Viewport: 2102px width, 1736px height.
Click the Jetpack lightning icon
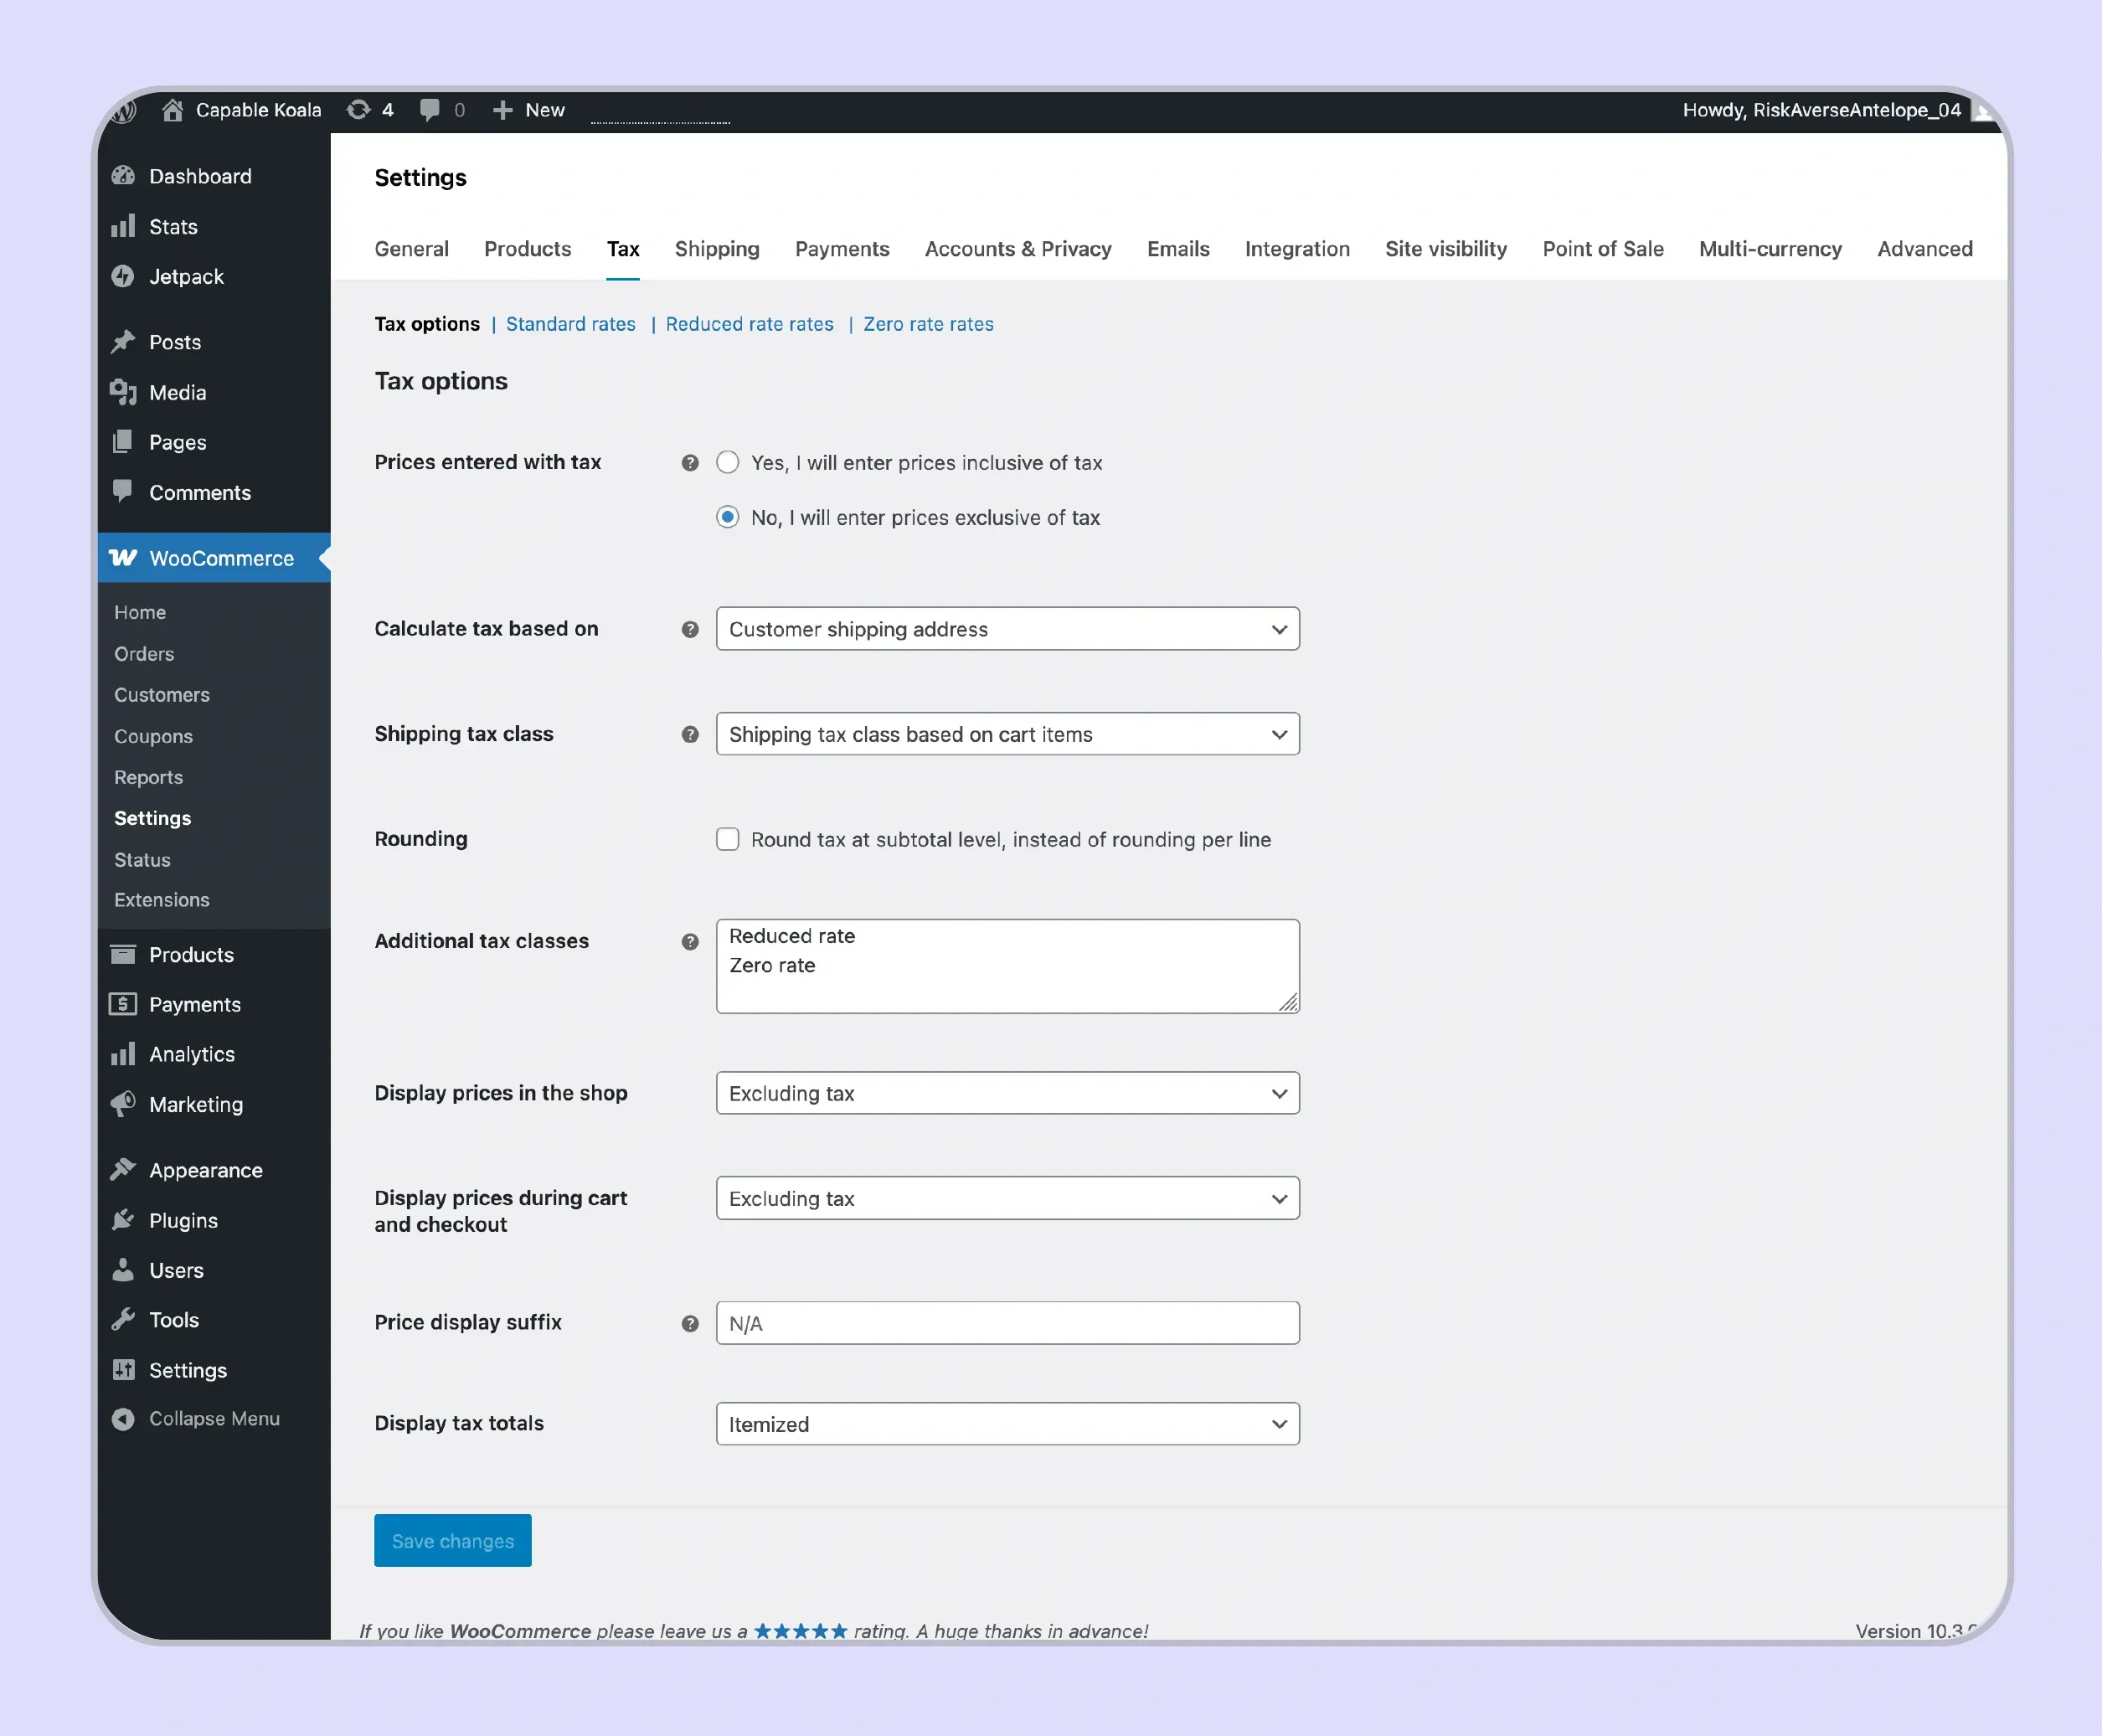tap(123, 276)
